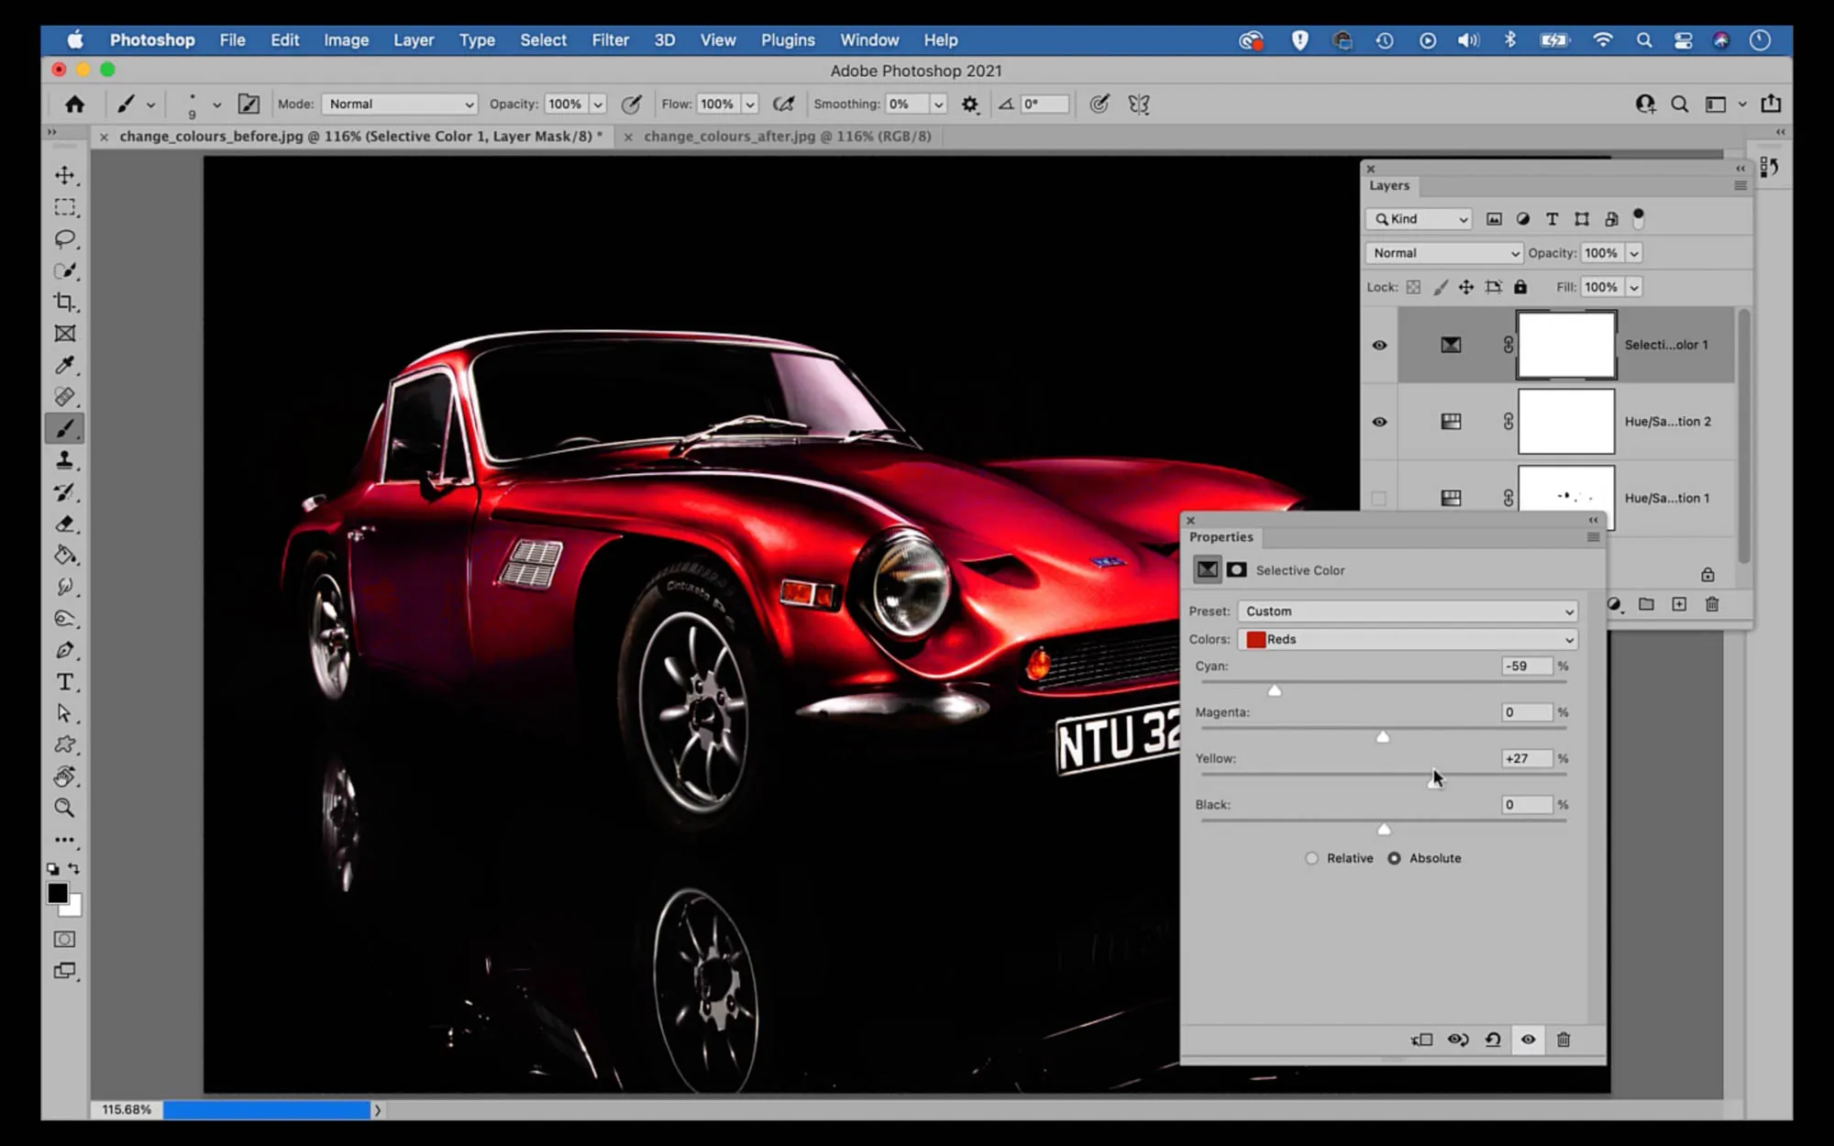Adjust the Cyan slider handle
This screenshot has width=1834, height=1146.
1275,690
